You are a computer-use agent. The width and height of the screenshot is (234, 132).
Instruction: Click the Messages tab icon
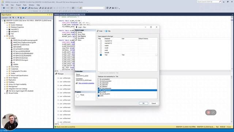(56, 74)
